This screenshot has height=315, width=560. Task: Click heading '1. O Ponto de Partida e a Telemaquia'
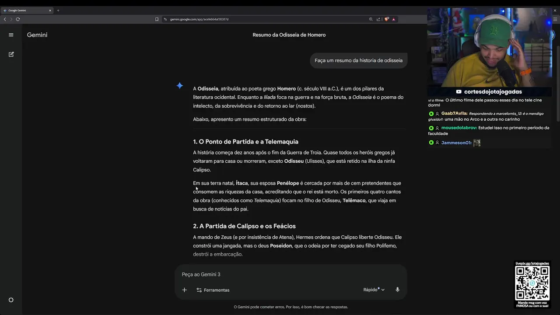click(x=245, y=142)
